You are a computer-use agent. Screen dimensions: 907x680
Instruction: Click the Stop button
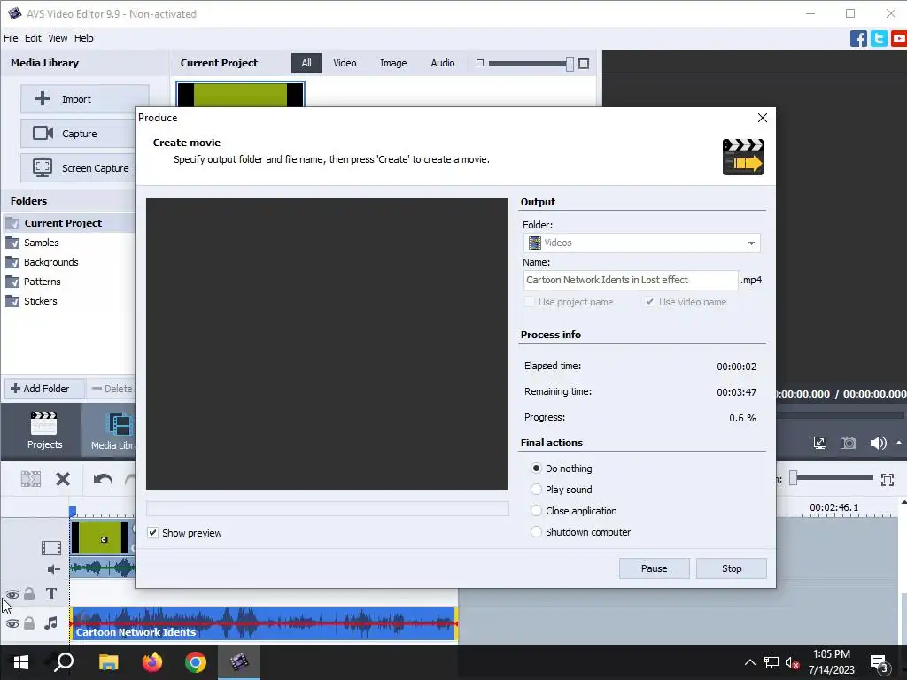coord(731,568)
